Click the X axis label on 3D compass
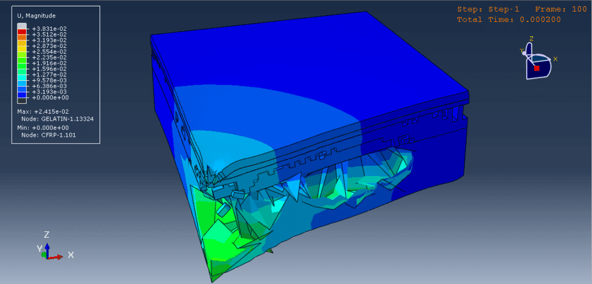 (x=555, y=59)
